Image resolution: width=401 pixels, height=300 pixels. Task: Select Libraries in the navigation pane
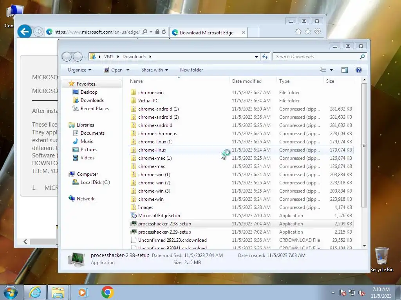85,125
